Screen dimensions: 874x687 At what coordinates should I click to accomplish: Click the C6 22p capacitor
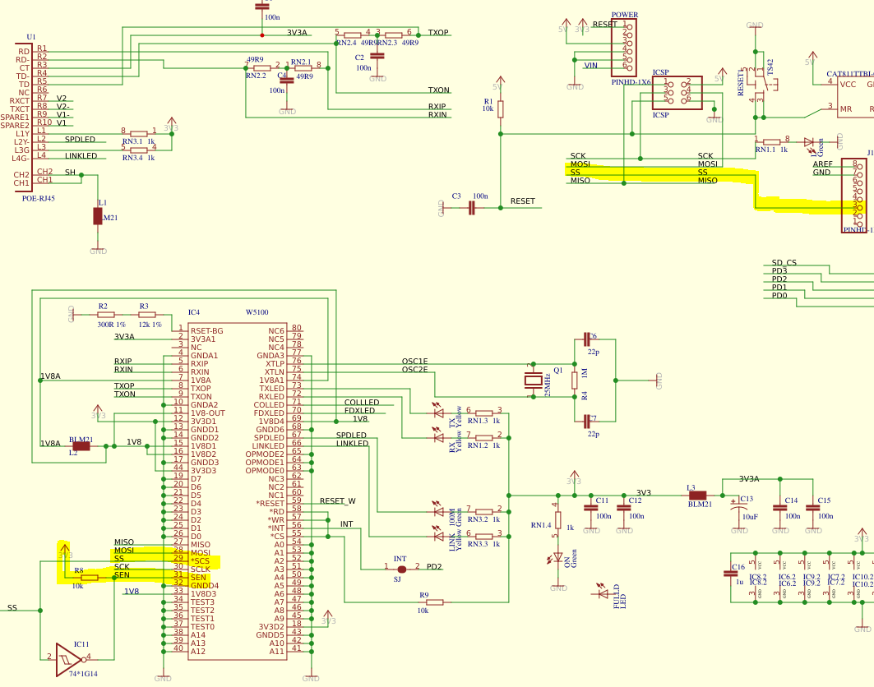click(586, 339)
